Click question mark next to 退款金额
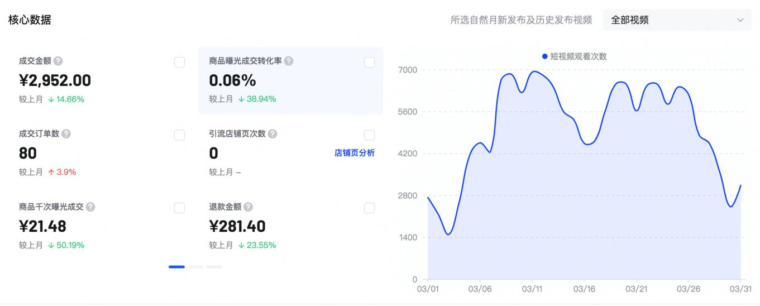This screenshot has width=760, height=306. [248, 207]
